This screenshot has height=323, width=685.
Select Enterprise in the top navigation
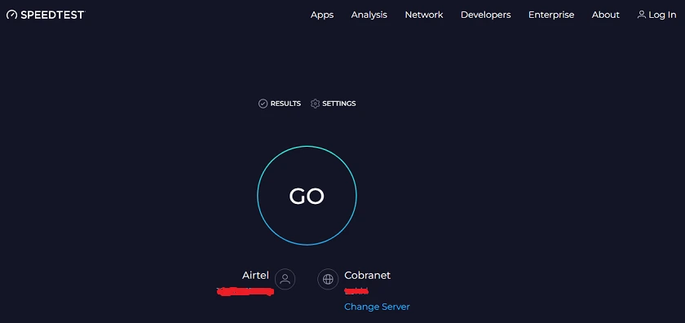point(551,15)
